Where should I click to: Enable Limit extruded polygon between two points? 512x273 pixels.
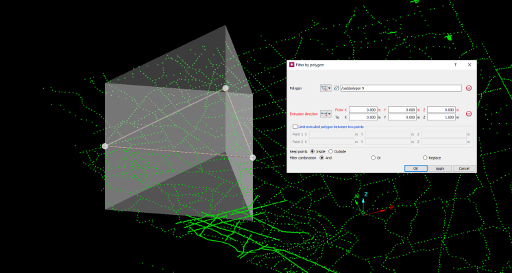(295, 127)
